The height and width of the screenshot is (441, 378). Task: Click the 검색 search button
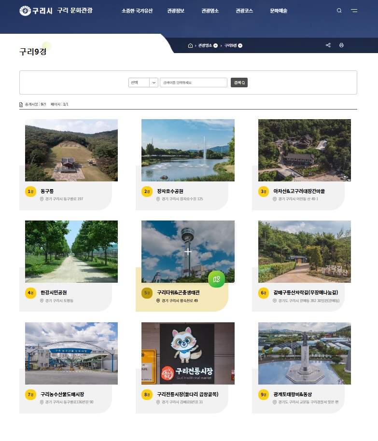click(239, 83)
